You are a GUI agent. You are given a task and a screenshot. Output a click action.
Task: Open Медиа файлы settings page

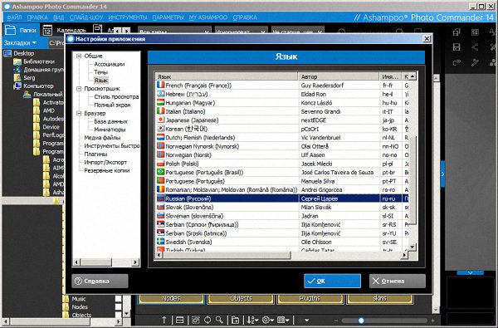102,138
